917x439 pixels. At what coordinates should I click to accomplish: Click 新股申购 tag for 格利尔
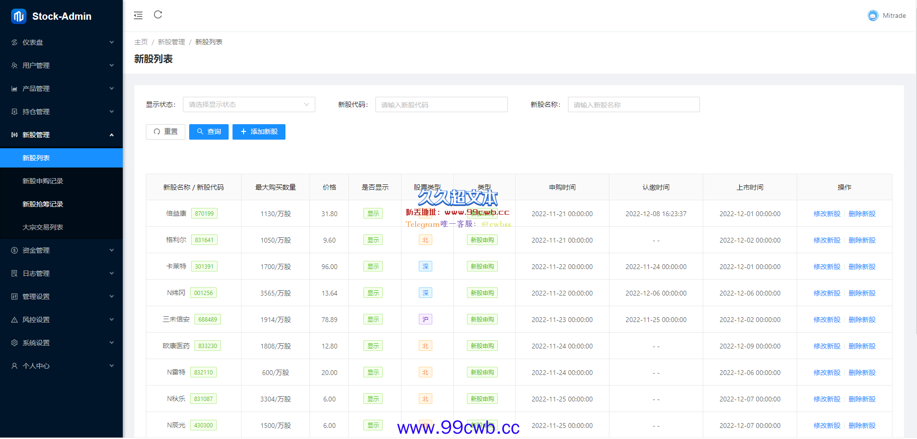point(482,240)
